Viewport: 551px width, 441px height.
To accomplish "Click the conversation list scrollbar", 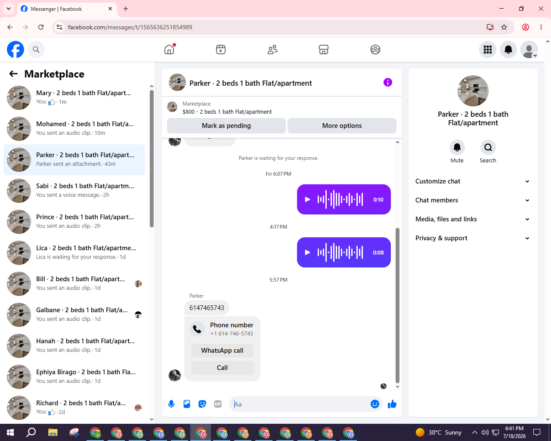I will click(x=152, y=158).
